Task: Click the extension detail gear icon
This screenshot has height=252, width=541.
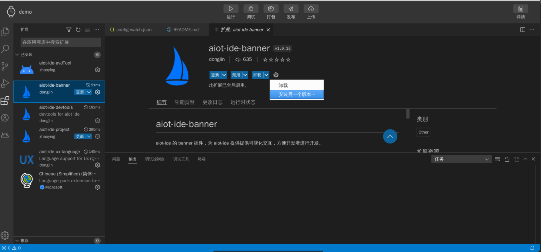Action: coord(276,75)
